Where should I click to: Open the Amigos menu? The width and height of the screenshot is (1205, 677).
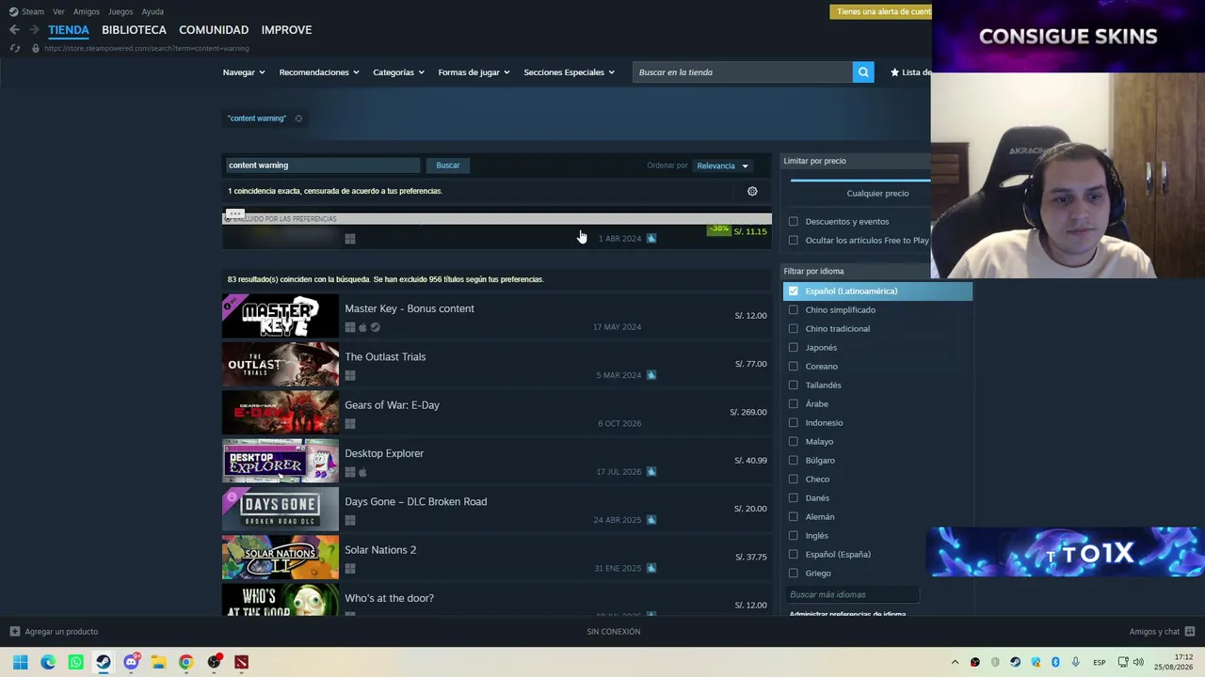point(87,11)
